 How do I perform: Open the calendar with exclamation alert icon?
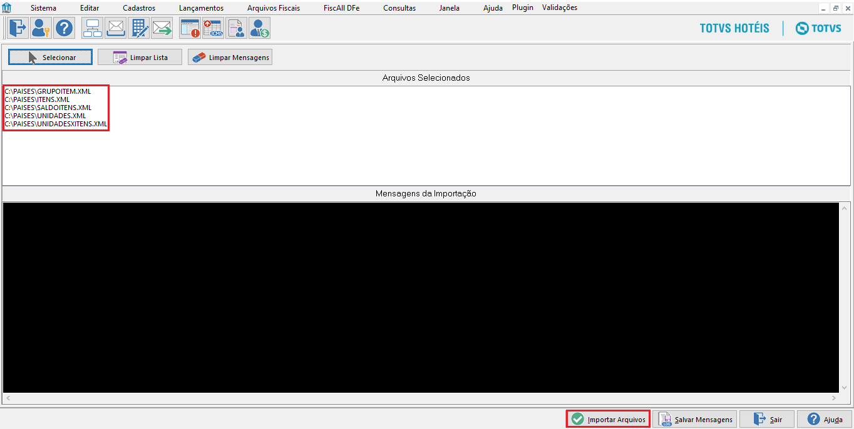pos(190,28)
